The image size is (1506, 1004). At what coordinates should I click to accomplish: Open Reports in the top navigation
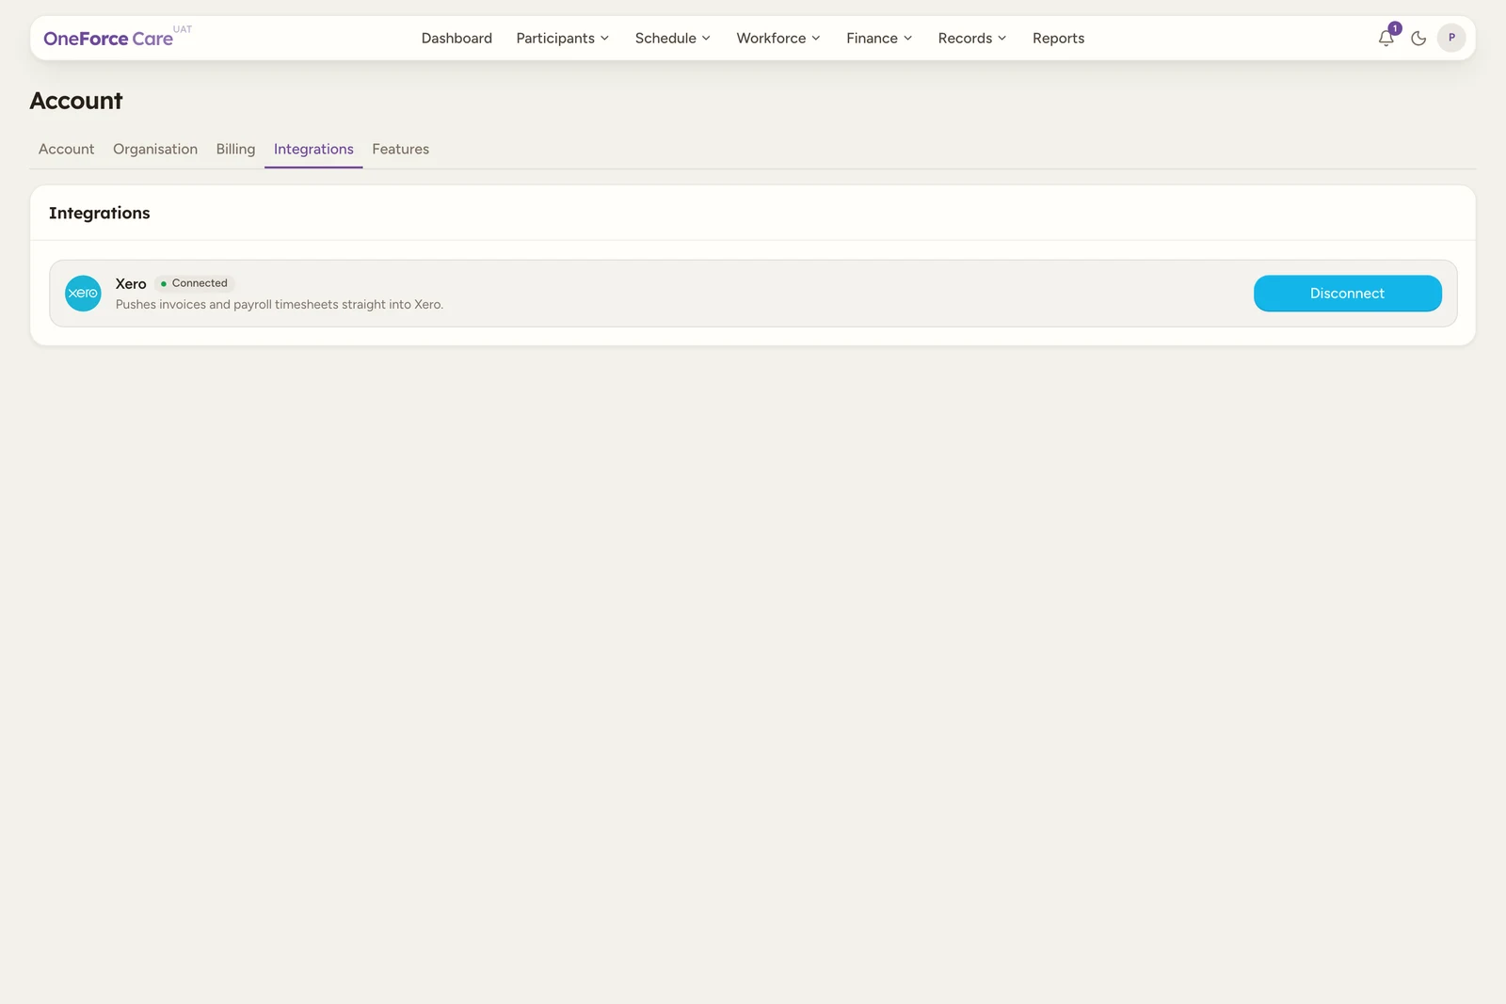coord(1058,39)
